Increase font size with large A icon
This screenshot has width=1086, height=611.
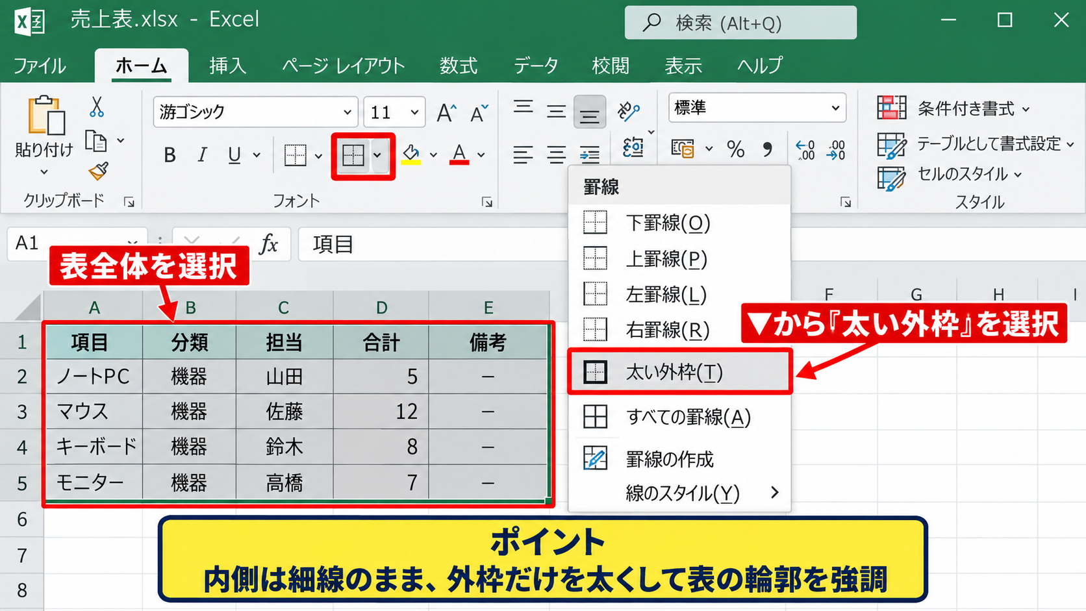(446, 113)
